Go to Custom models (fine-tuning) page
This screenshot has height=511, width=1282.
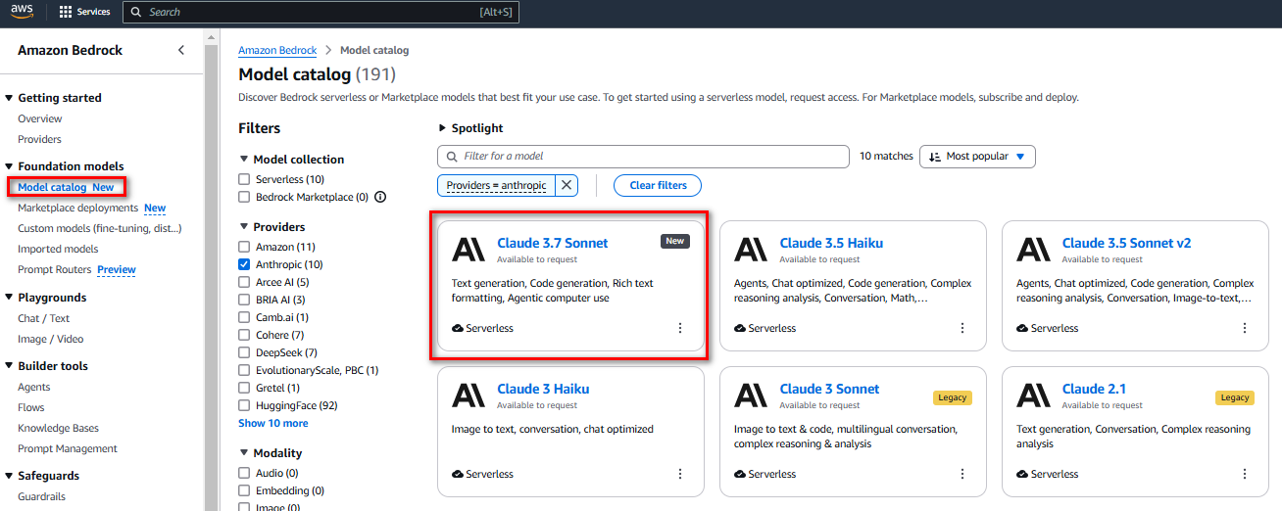click(100, 228)
